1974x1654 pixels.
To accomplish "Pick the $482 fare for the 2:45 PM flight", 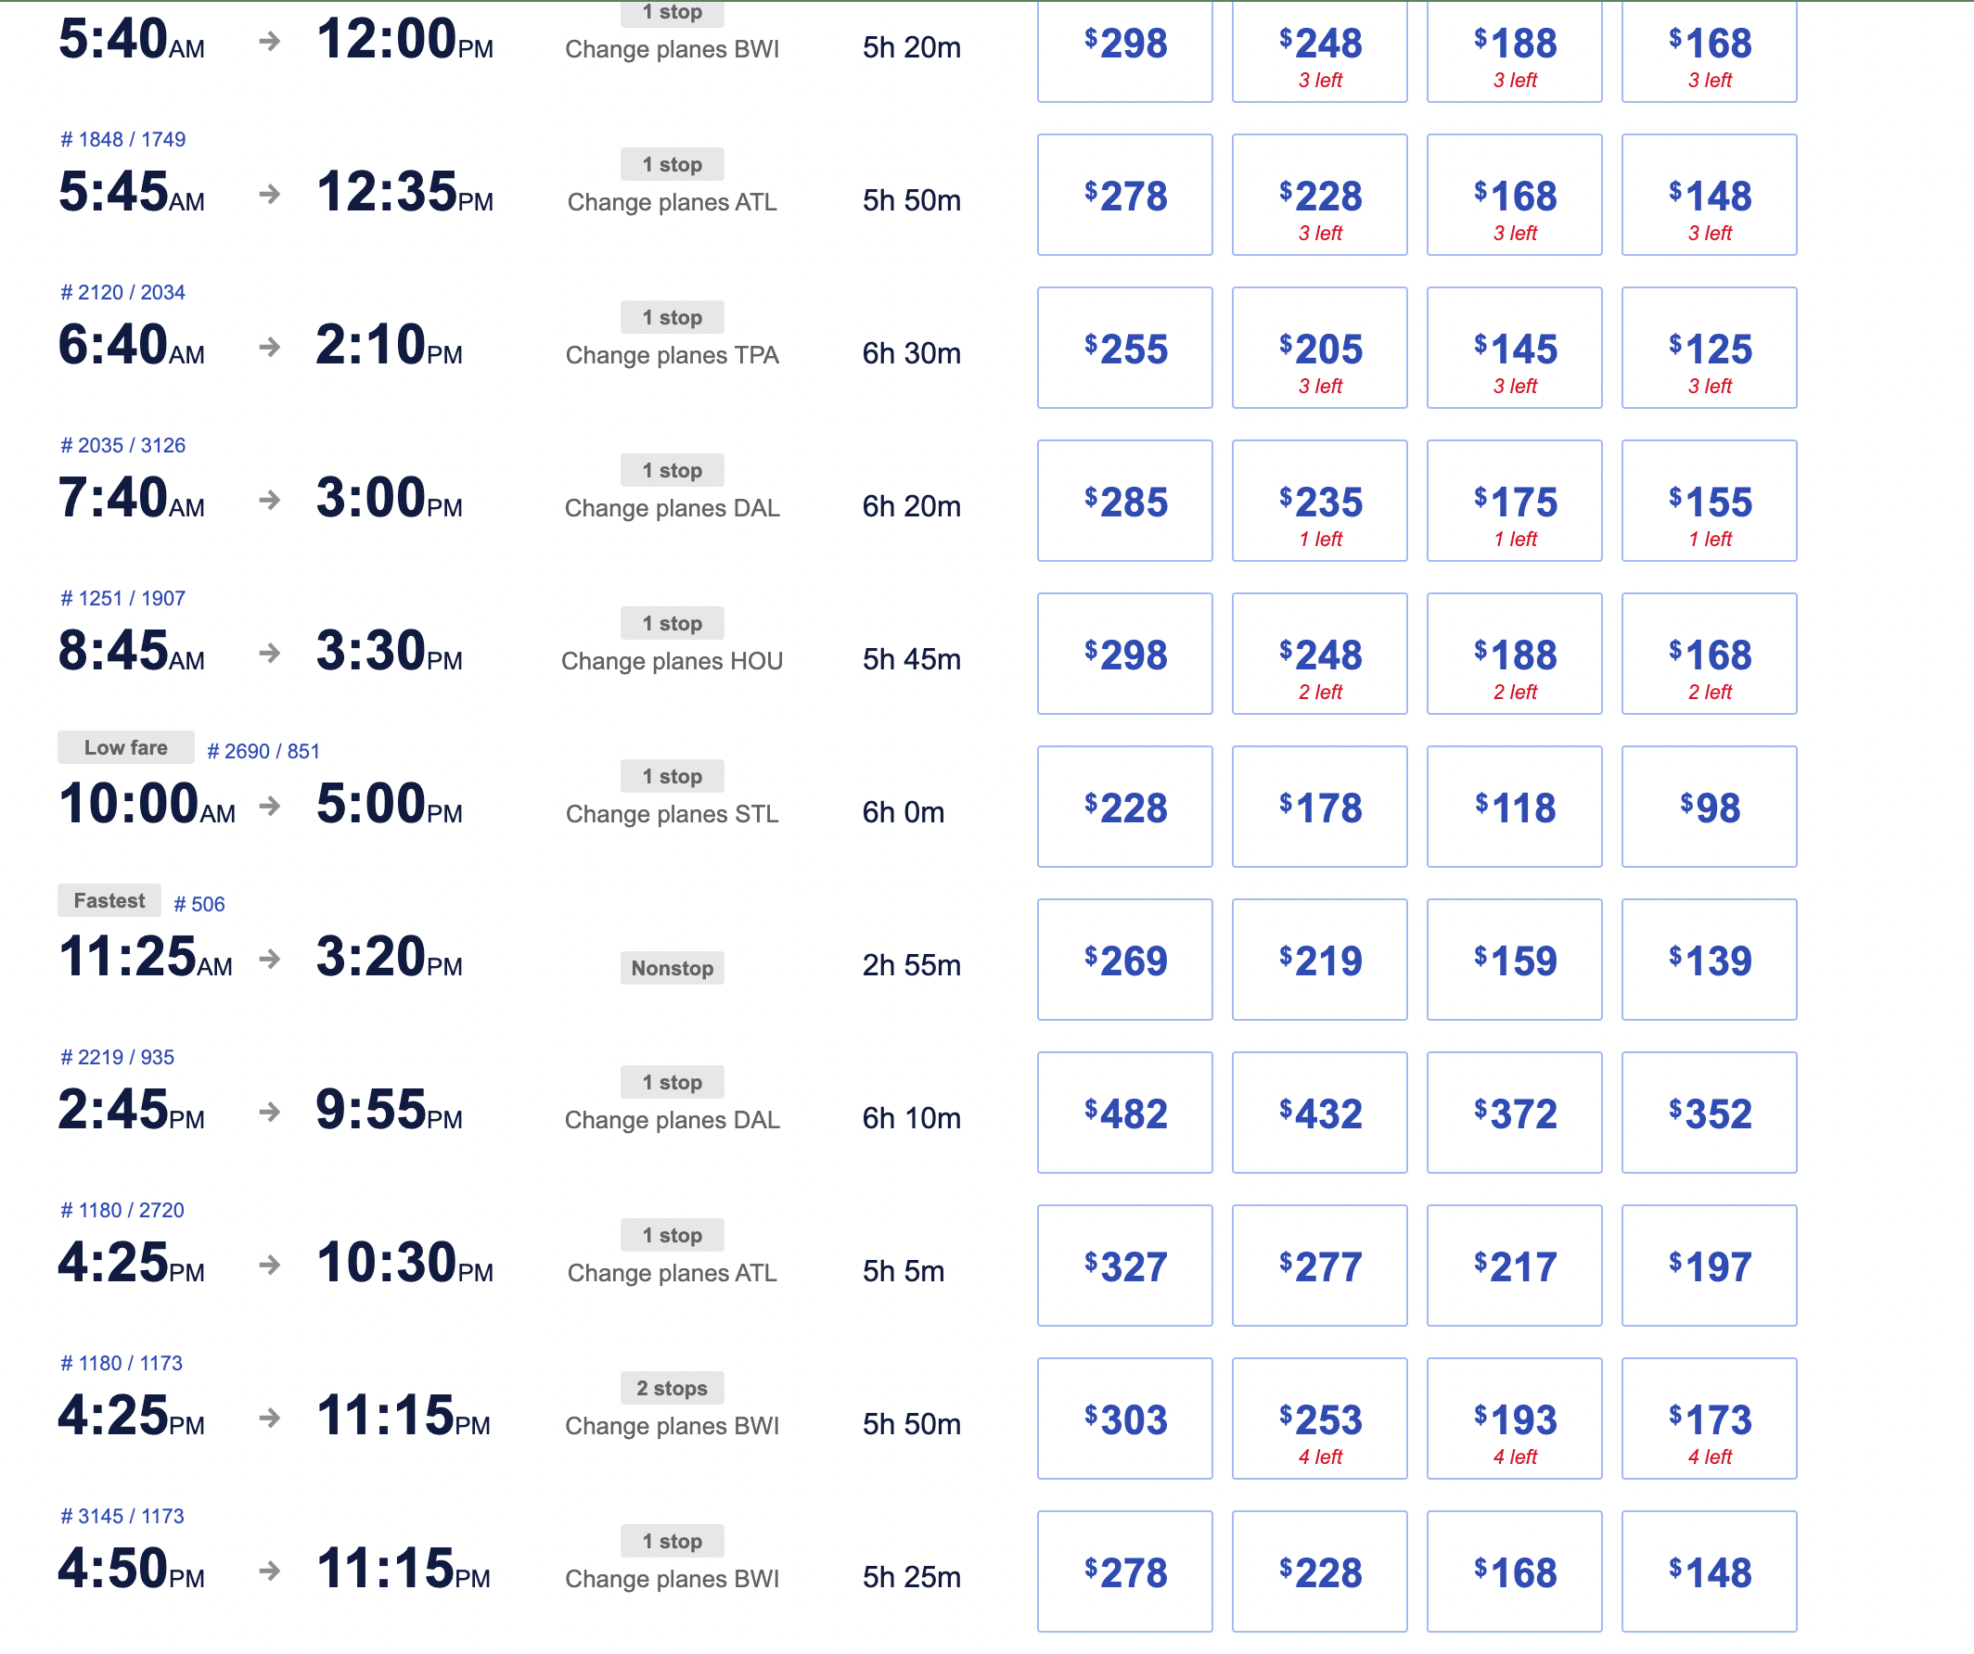I will coord(1124,1113).
